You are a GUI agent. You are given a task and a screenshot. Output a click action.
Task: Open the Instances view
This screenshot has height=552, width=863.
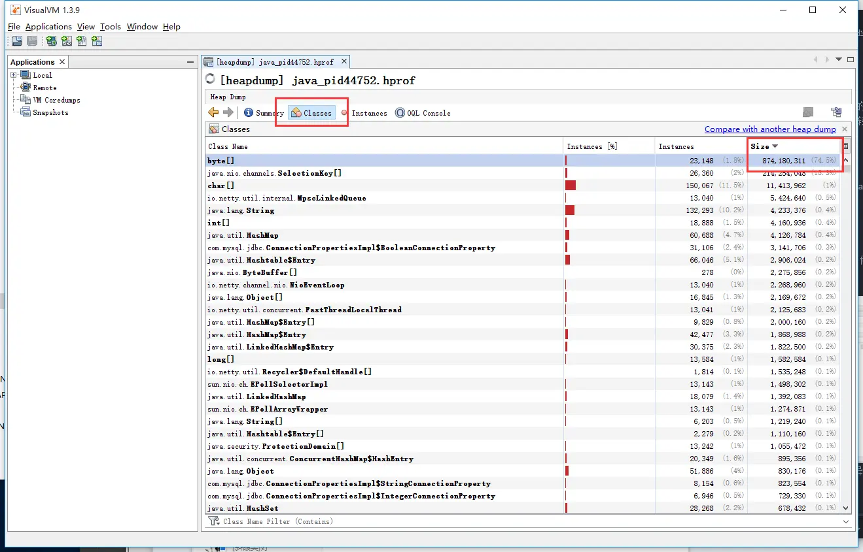364,113
